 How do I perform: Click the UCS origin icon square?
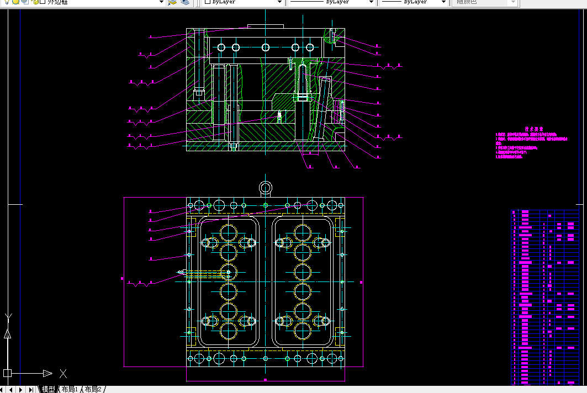(8, 373)
